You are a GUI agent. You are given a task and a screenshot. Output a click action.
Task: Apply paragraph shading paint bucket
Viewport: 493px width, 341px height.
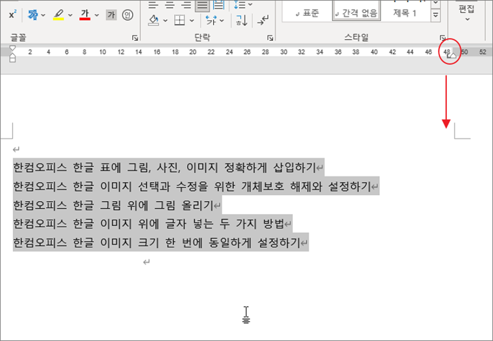(x=154, y=20)
